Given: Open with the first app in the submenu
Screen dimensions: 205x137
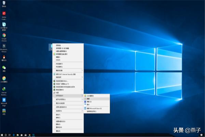Looking at the screenshot, I should 97,96.
